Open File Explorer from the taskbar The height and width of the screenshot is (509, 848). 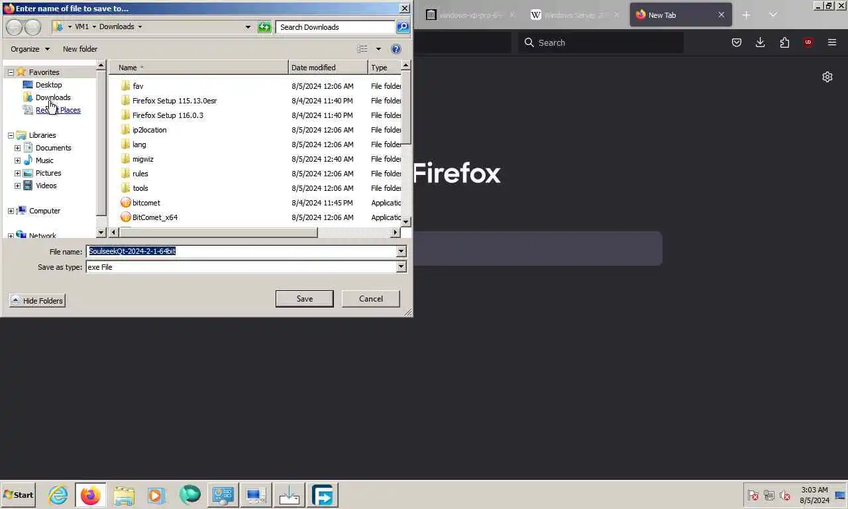[x=124, y=495]
